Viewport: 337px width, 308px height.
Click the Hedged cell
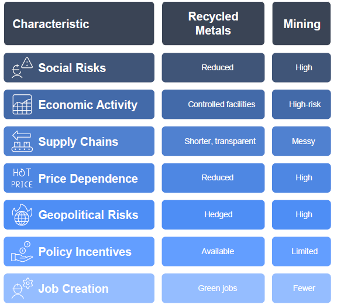coord(213,215)
